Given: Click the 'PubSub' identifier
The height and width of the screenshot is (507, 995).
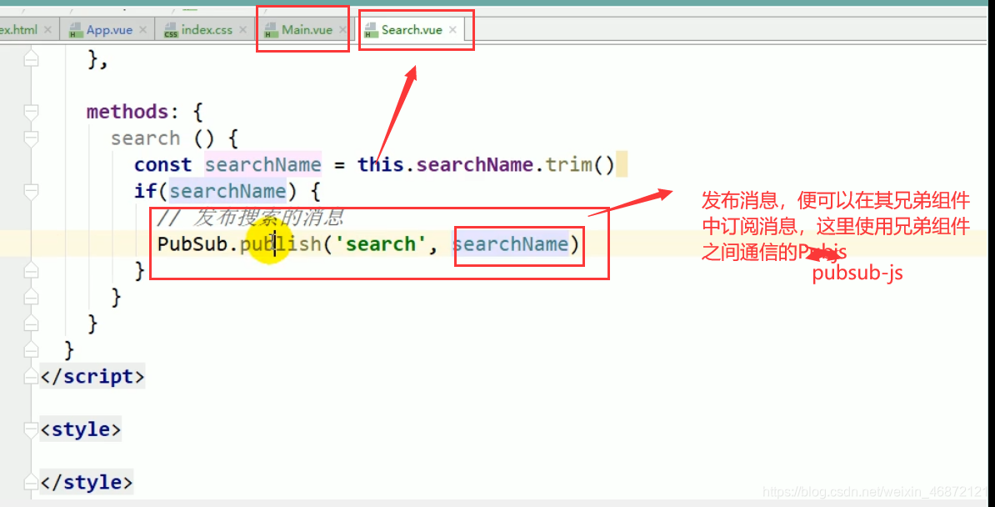Looking at the screenshot, I should click(x=192, y=244).
